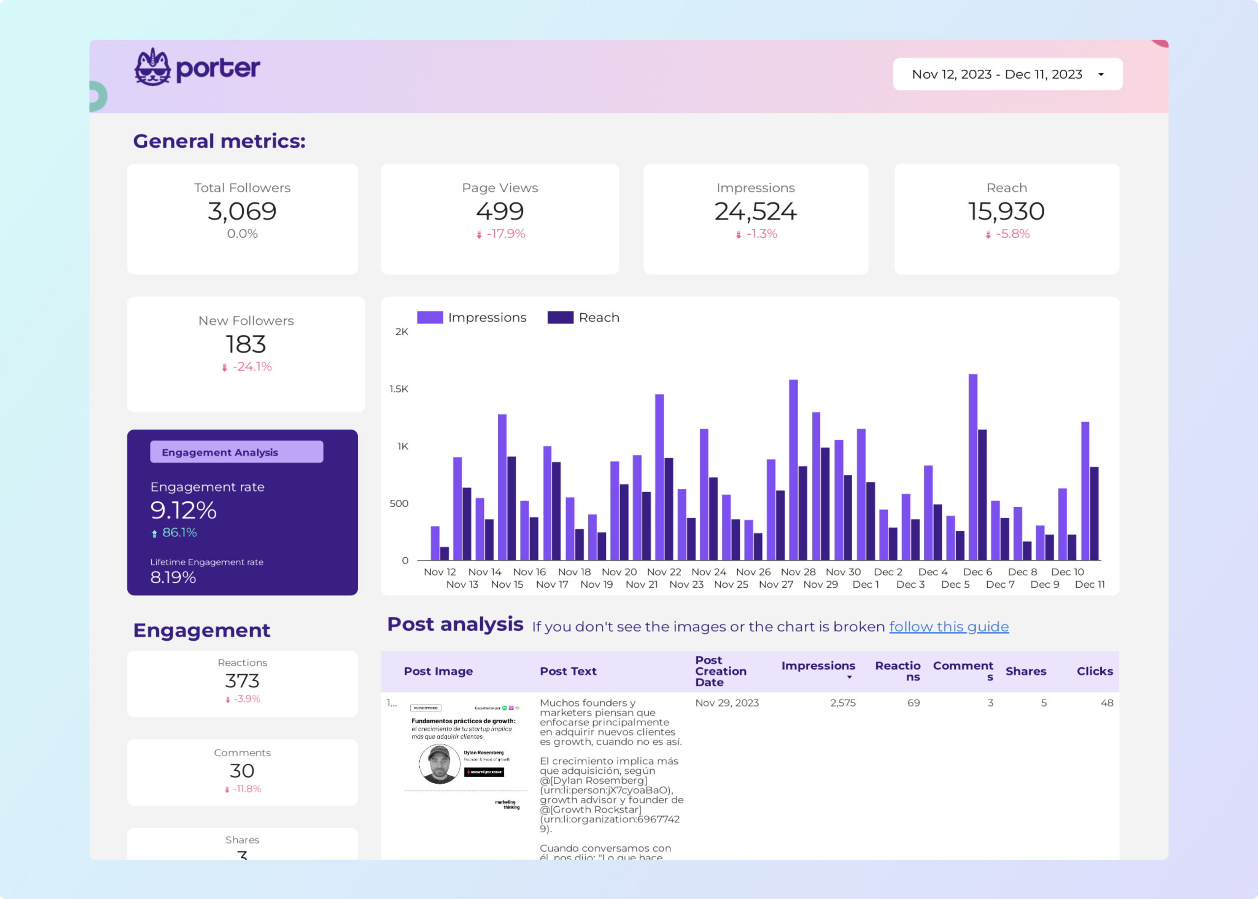1258x899 pixels.
Task: Click the Reach legend color swatch
Action: (560, 317)
